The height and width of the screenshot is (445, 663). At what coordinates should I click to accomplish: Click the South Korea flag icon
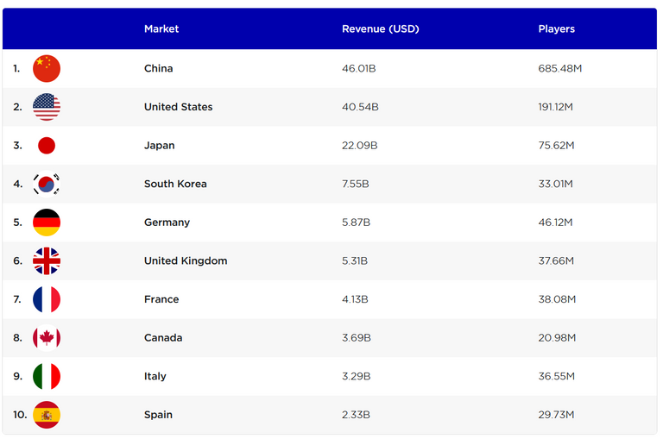pos(47,184)
